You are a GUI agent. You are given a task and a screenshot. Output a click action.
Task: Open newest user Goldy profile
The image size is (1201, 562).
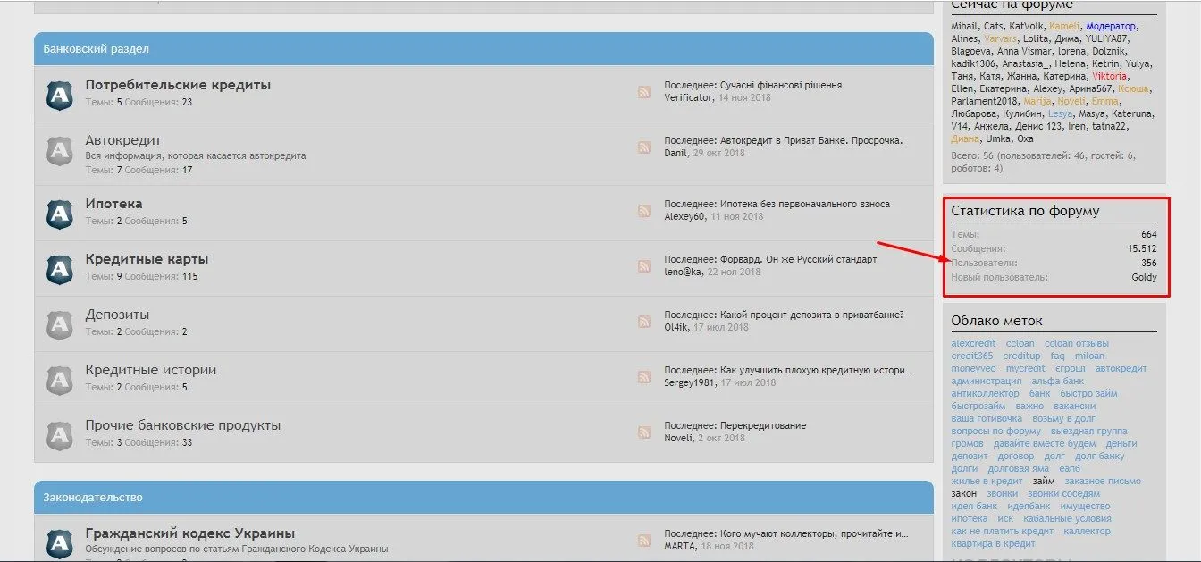[1143, 277]
